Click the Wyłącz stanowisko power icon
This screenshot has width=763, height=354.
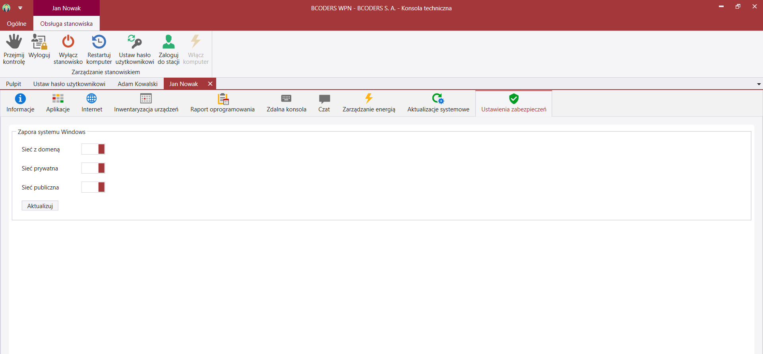click(x=68, y=41)
